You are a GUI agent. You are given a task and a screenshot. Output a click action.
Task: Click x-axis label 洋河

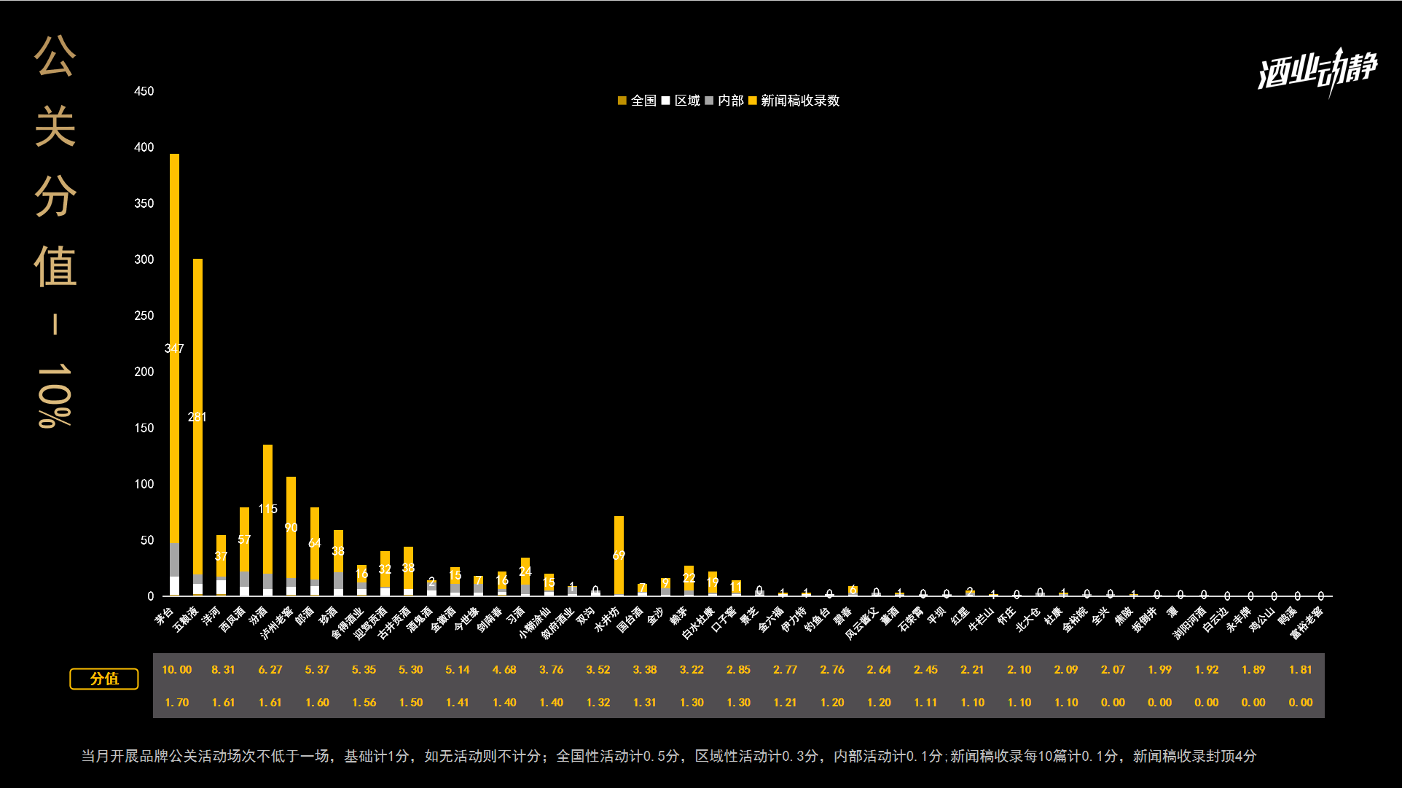[211, 617]
